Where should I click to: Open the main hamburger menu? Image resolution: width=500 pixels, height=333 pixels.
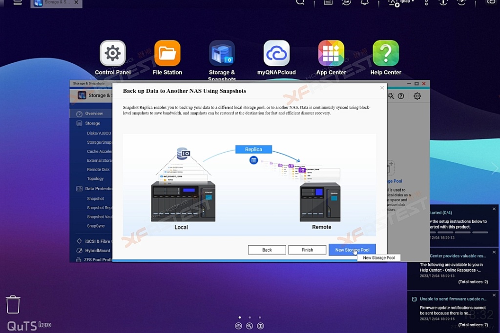click(18, 2)
